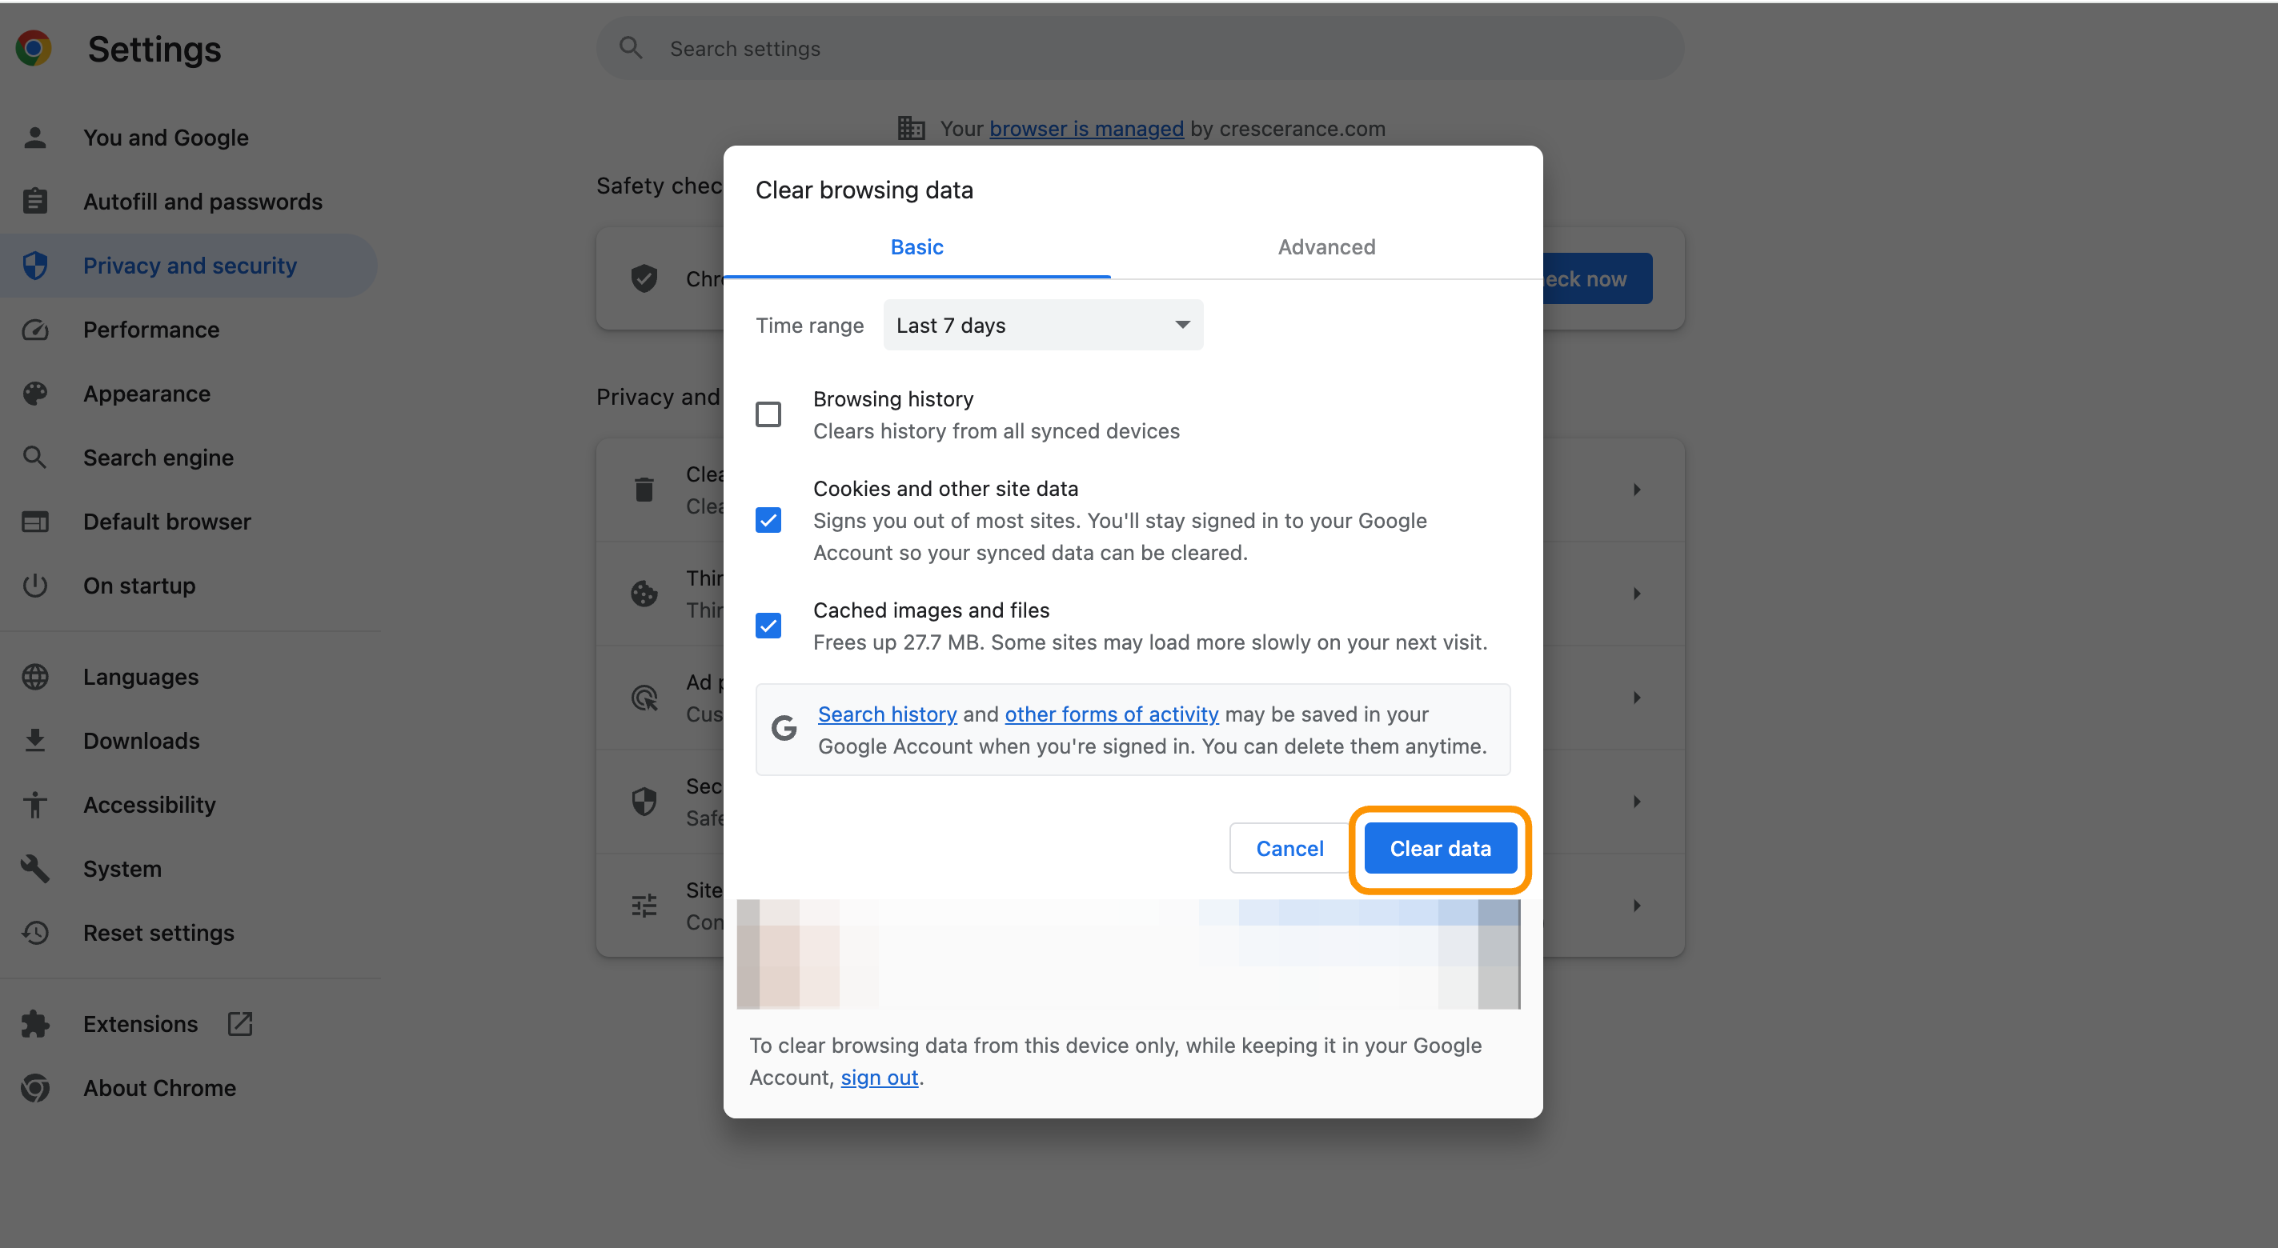Click the Performance gauge icon
The image size is (2278, 1248).
[34, 330]
